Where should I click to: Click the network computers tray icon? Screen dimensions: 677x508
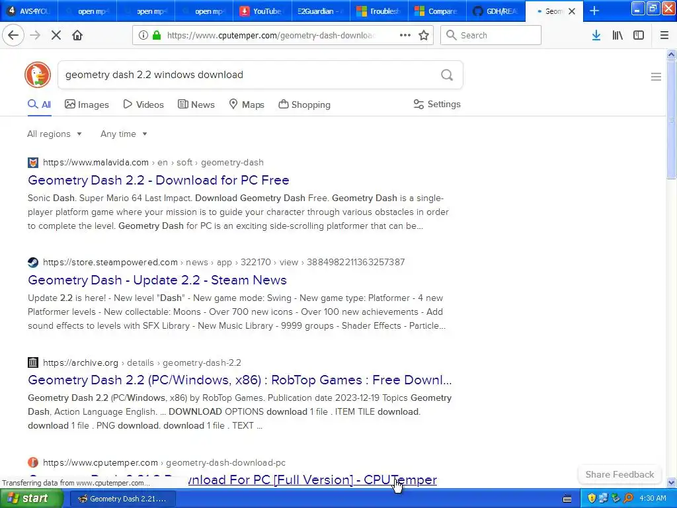coord(604,499)
